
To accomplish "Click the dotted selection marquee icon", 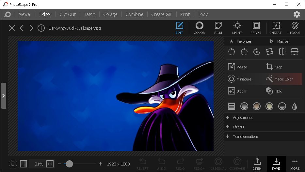I will [13, 164].
